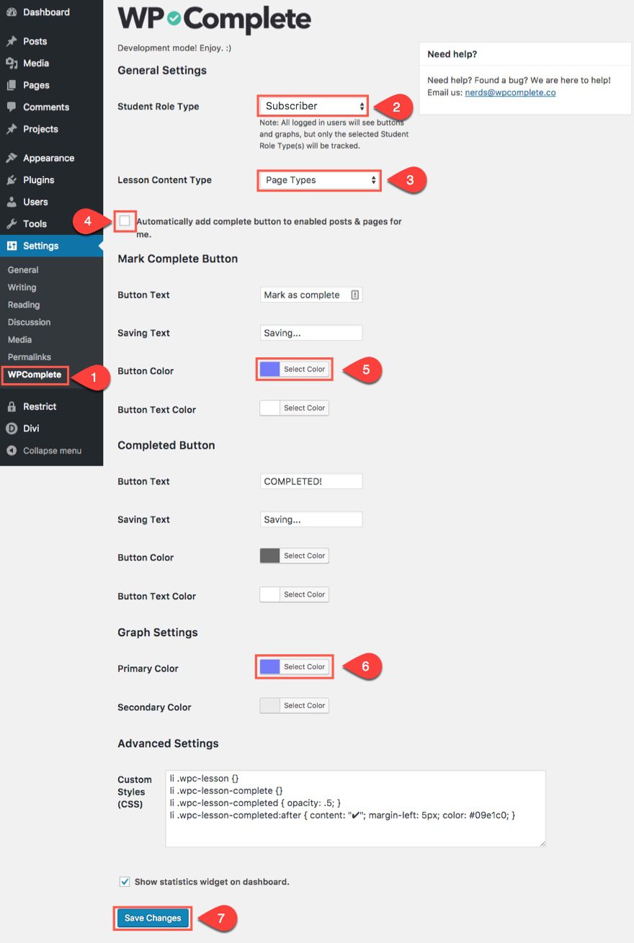Open the Projects sidebar icon
Viewport: 634px width, 943px height.
click(x=13, y=128)
